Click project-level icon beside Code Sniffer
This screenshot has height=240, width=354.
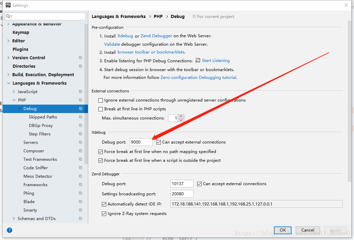click(x=80, y=168)
